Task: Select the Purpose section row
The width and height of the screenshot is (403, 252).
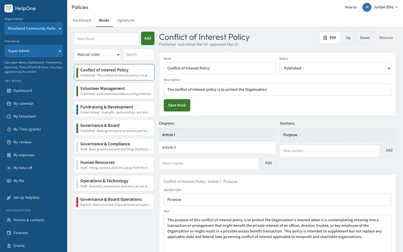Action: (x=338, y=135)
